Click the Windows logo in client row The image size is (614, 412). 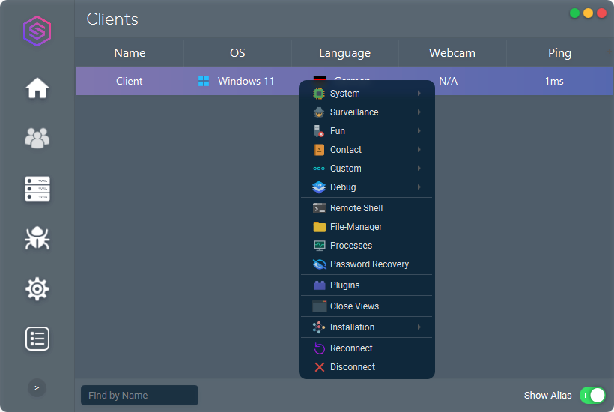coord(204,81)
